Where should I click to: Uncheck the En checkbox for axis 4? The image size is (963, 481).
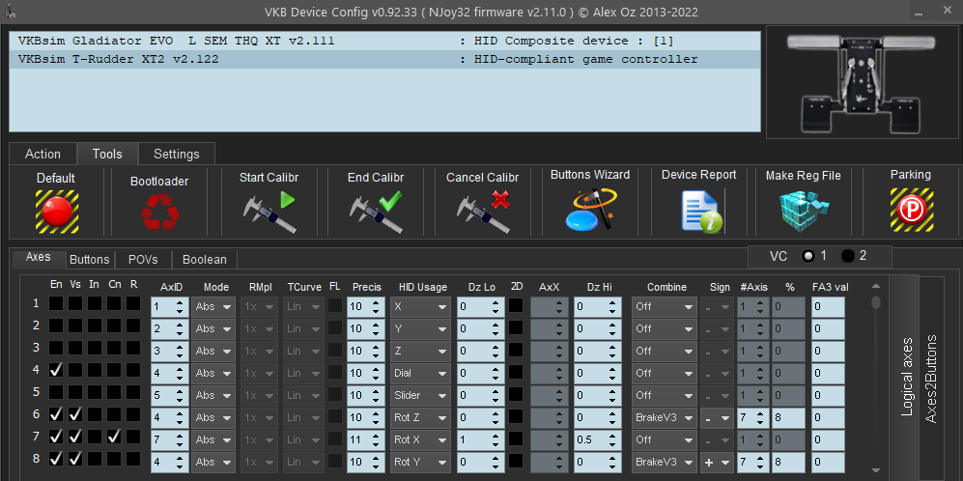[56, 370]
